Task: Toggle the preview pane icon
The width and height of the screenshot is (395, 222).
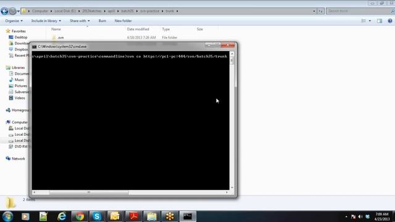Action: click(380, 21)
